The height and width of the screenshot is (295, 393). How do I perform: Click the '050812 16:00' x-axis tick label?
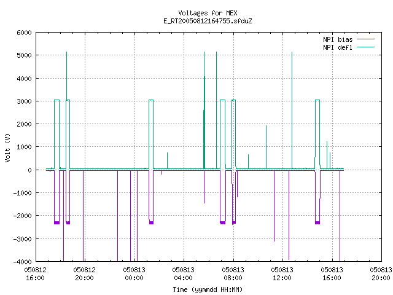36,274
